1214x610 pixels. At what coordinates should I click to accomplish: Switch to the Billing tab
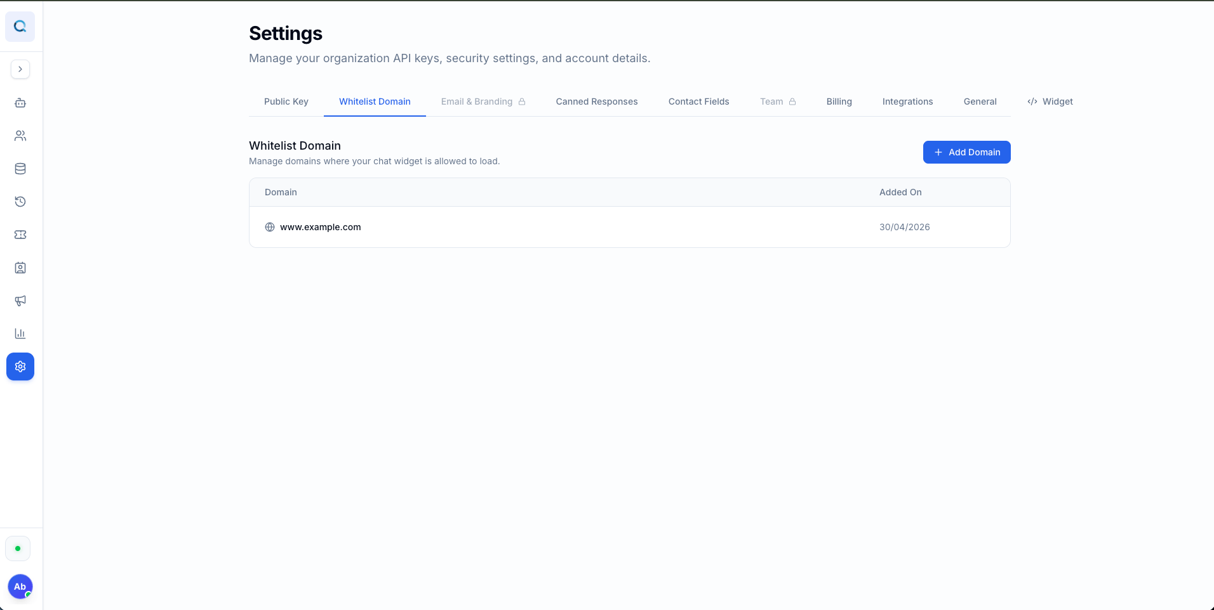pos(839,101)
